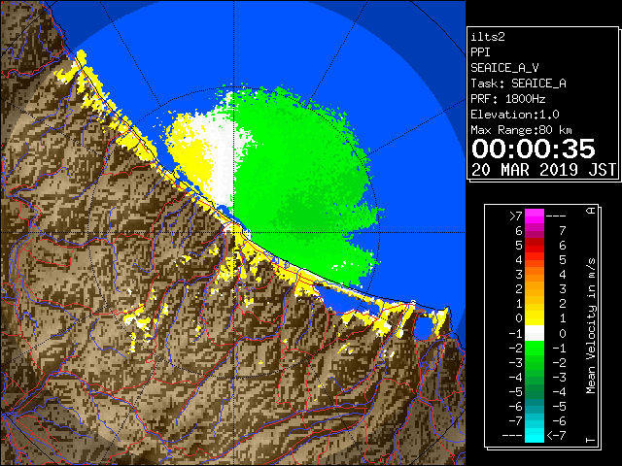
Task: Click the "Mean Velocity in m/s" legend title
Action: click(591, 326)
